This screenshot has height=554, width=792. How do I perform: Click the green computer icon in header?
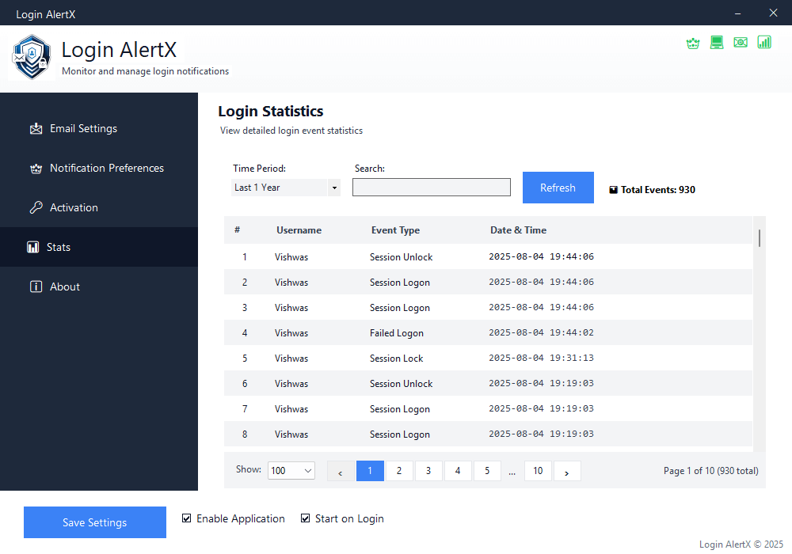pyautogui.click(x=716, y=43)
